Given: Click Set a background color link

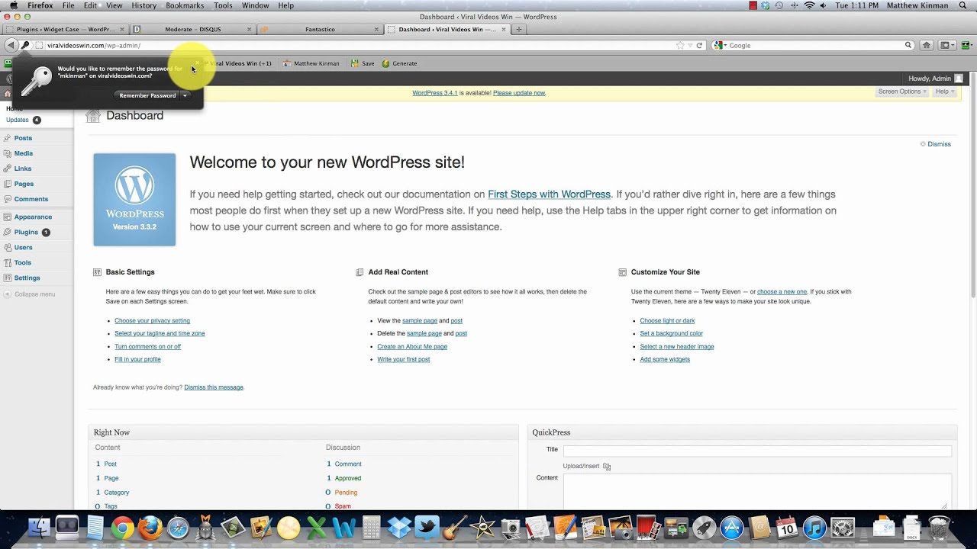Looking at the screenshot, I should tap(671, 333).
